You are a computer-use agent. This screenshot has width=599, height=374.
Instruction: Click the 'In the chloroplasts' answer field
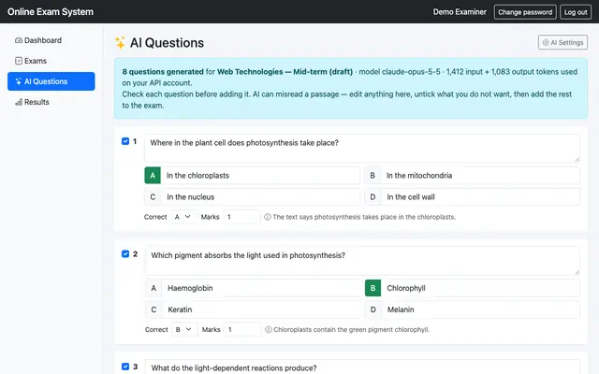click(x=260, y=176)
